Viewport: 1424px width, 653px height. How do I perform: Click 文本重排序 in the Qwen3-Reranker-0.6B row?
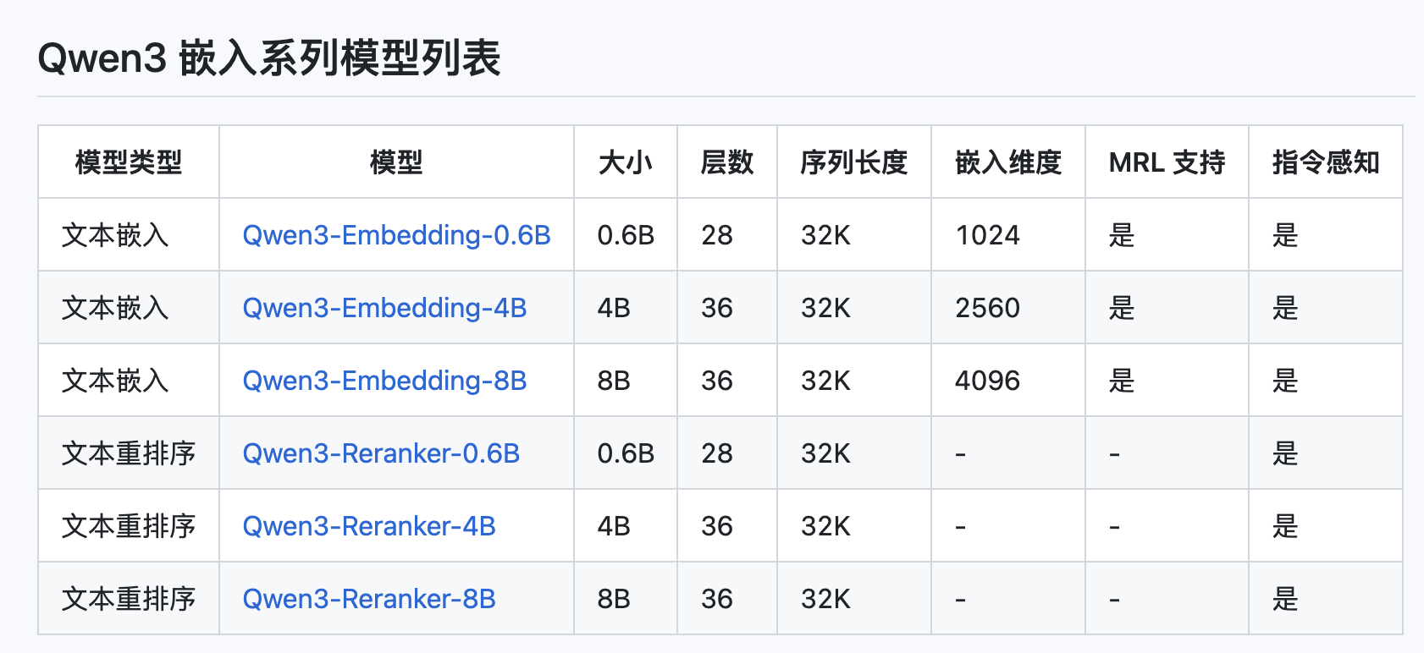point(129,453)
